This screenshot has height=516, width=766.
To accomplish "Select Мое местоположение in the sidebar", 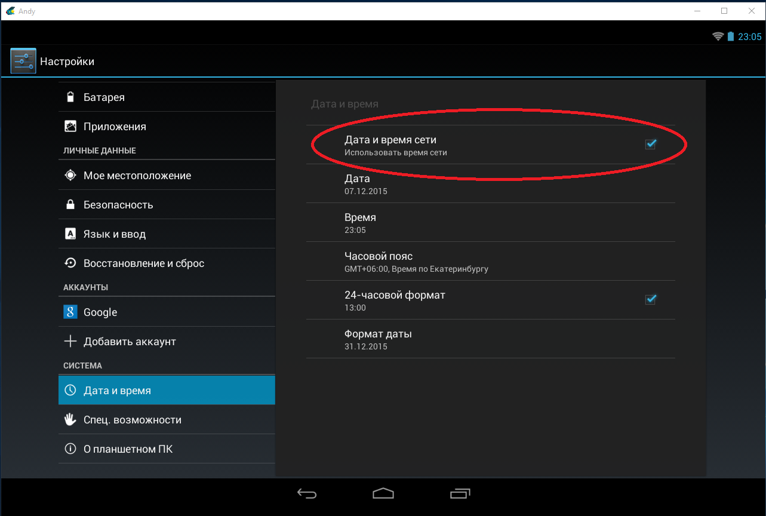I will coord(167,175).
